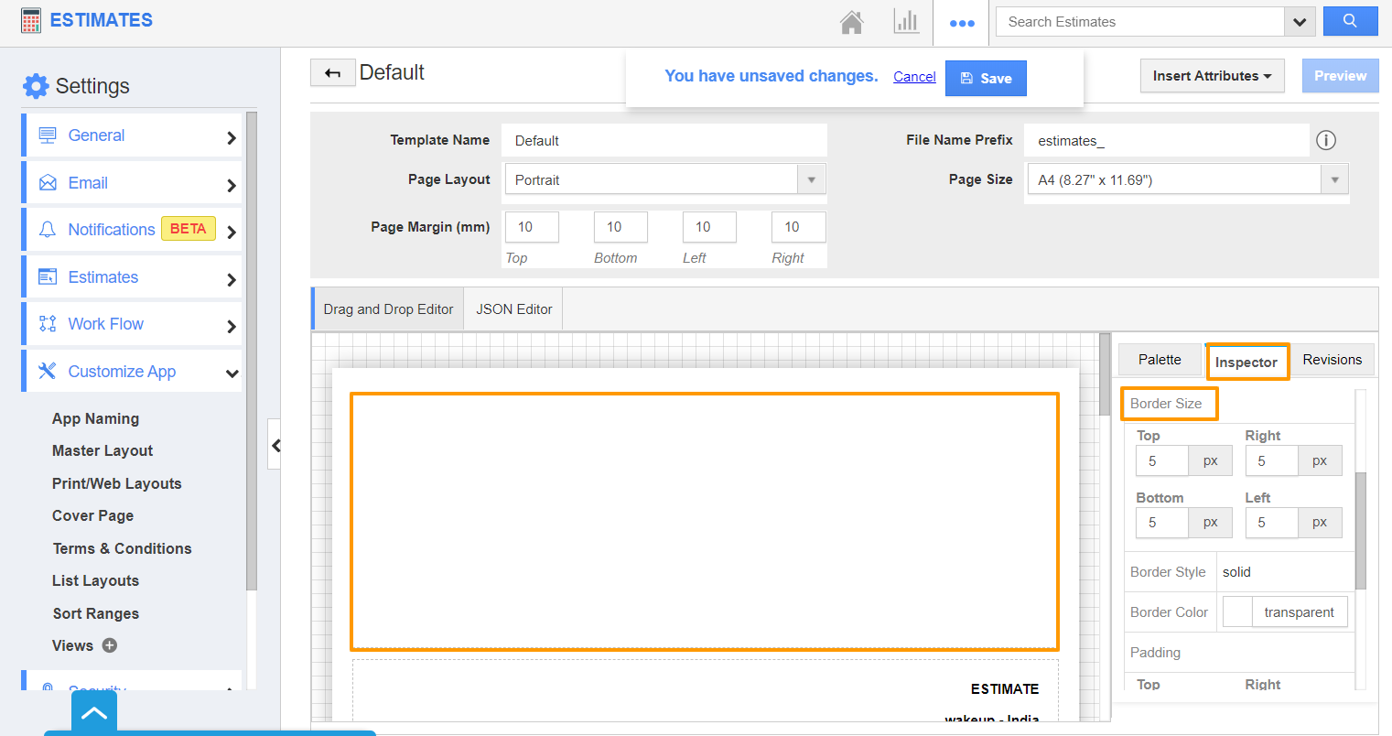This screenshot has height=736, width=1392.
Task: Click the blue search magnifier button
Action: click(x=1350, y=21)
